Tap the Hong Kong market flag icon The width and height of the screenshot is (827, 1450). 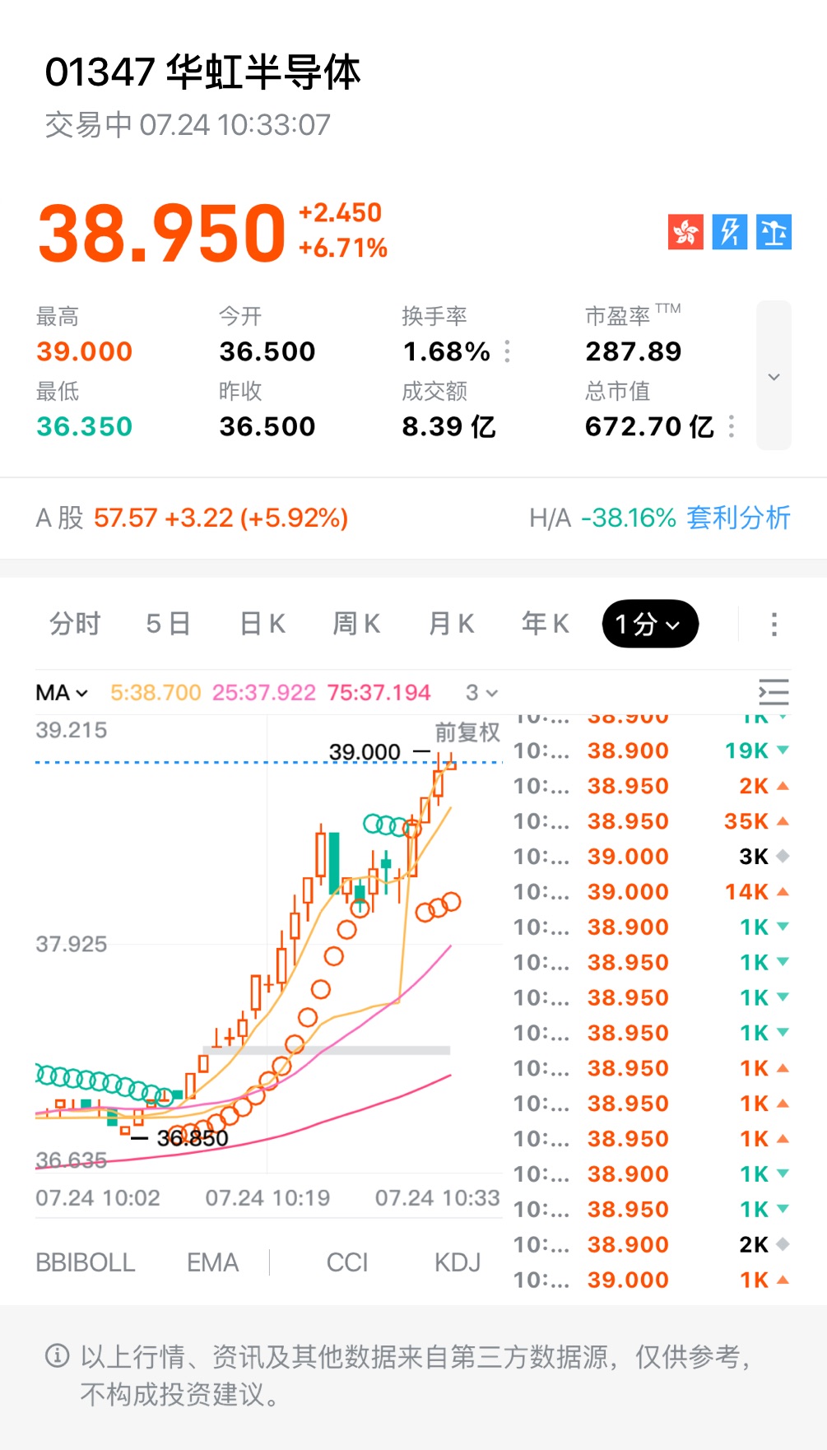[x=685, y=232]
